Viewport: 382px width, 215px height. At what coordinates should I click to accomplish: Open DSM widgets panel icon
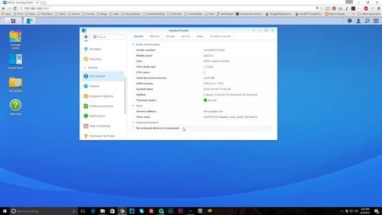pos(376,21)
